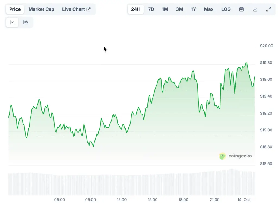Screen dimensions: 278x203
Task: Select the 24H time range
Action: [x=136, y=9]
